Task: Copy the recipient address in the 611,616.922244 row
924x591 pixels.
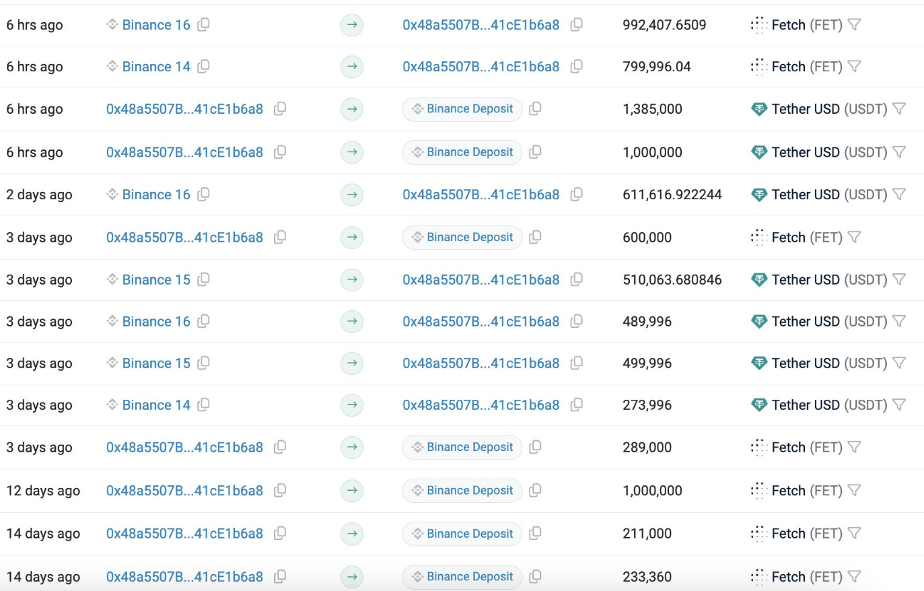Action: [x=576, y=195]
